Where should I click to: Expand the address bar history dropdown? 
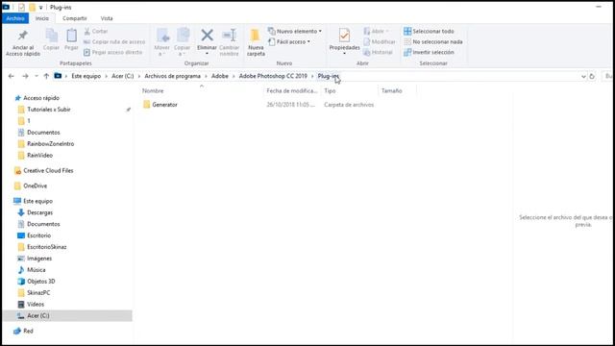583,77
